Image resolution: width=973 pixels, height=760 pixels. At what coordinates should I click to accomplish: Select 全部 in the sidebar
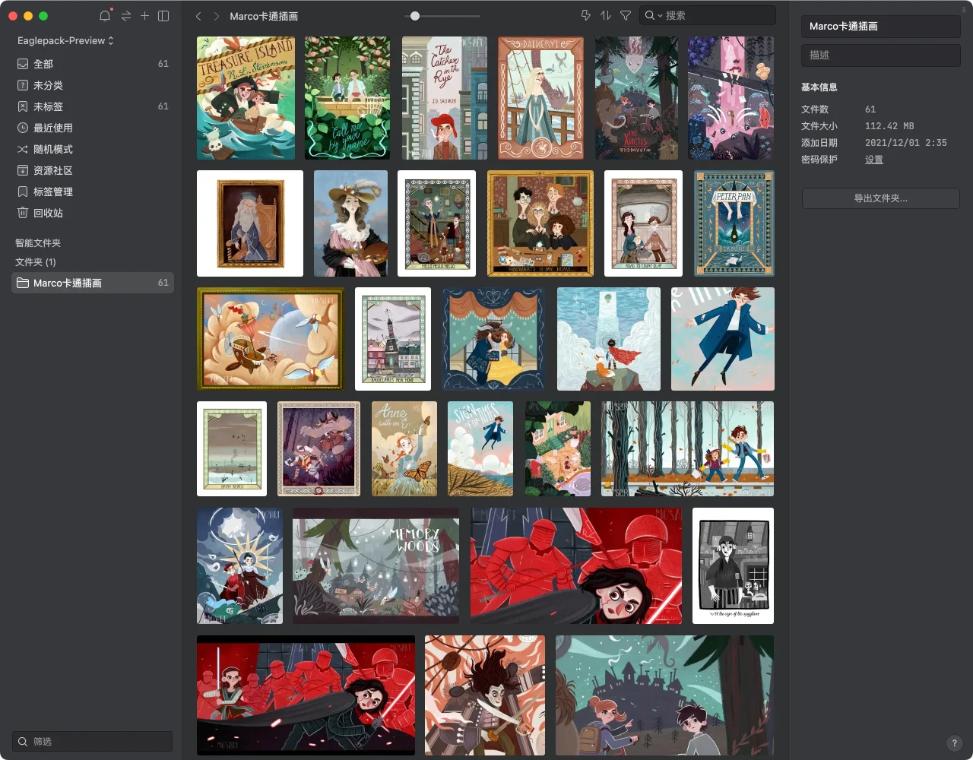tap(93, 64)
